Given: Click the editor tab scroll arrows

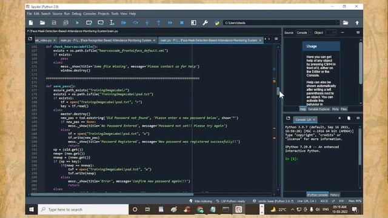Looking at the screenshot, I should coord(267,39).
